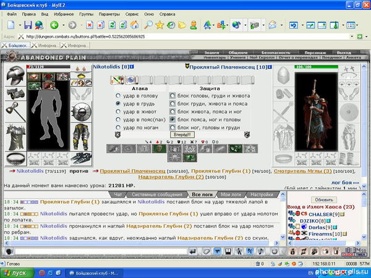Click the enemy green health bar 100/100
Viewport: 371px width, 278px height.
tap(316, 67)
